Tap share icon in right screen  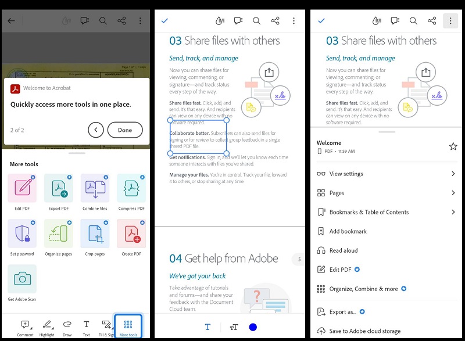(432, 21)
